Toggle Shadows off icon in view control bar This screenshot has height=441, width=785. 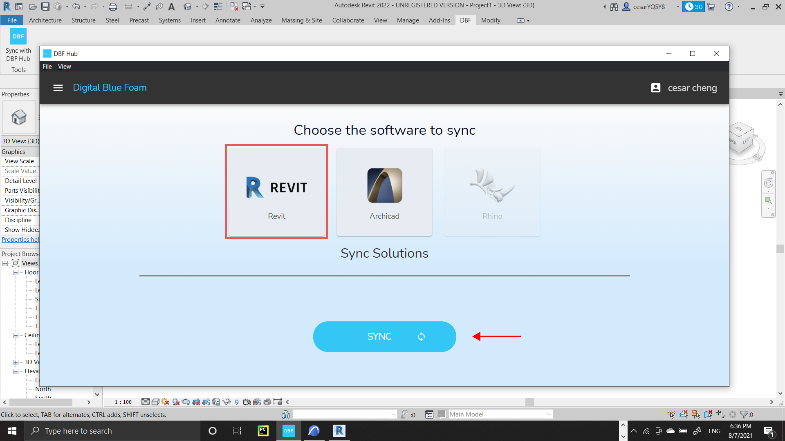point(176,402)
